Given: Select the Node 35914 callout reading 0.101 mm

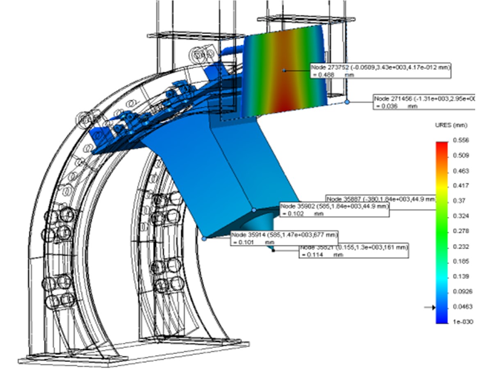Looking at the screenshot, I should point(284,238).
